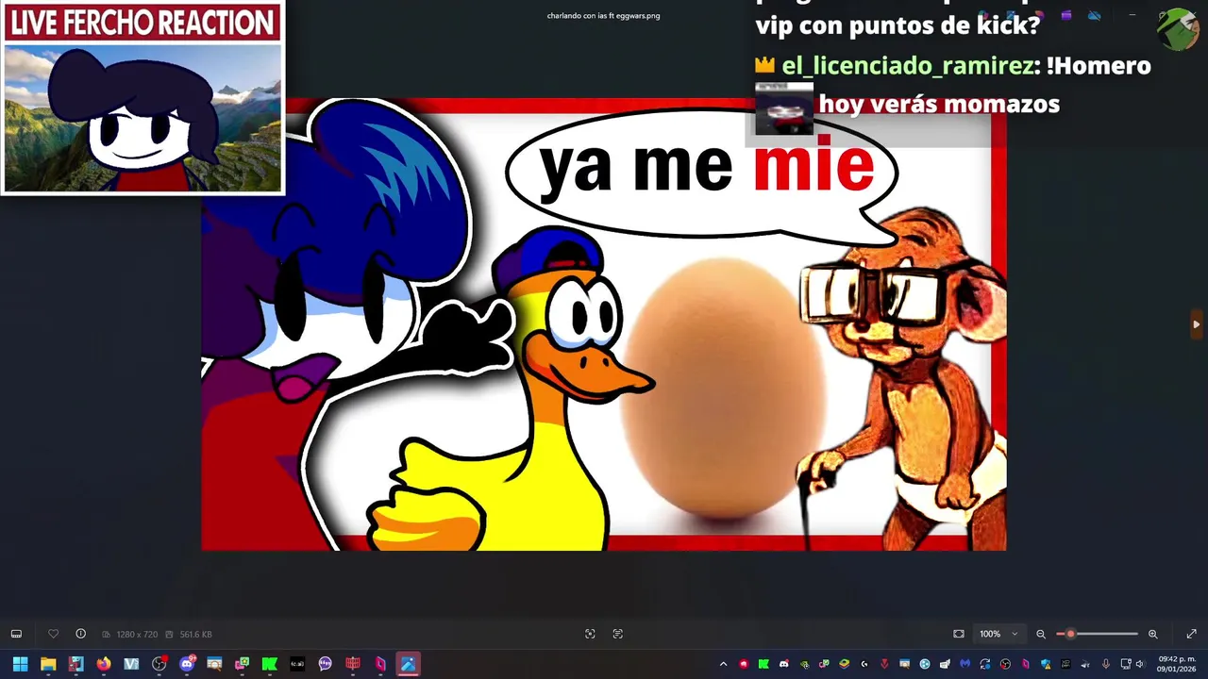Open the Windows Start menu
This screenshot has height=679, width=1208.
click(20, 664)
